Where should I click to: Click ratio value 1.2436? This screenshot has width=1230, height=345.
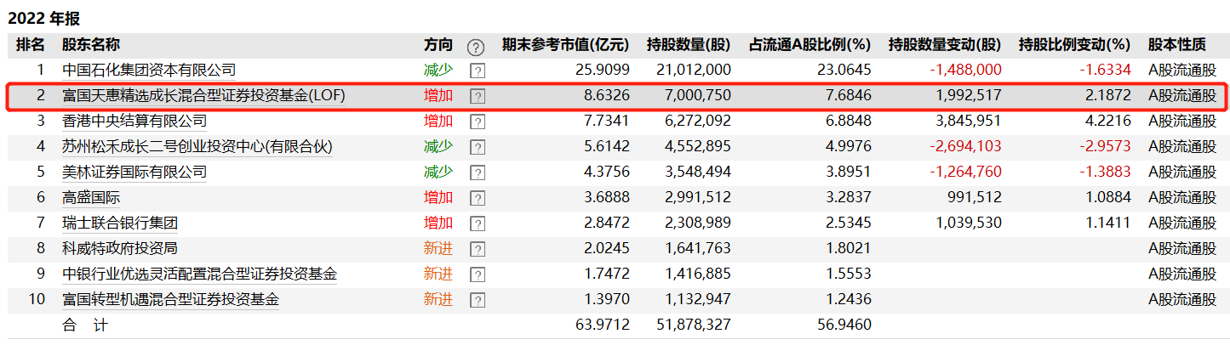point(848,299)
